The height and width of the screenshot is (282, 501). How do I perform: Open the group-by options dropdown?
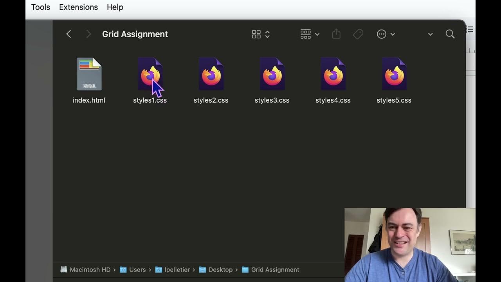tap(310, 34)
